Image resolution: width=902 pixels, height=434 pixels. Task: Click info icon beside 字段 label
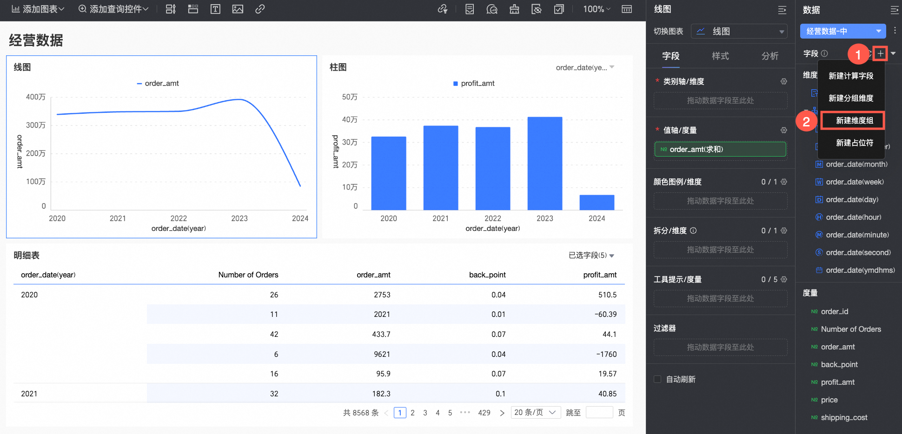coord(824,53)
